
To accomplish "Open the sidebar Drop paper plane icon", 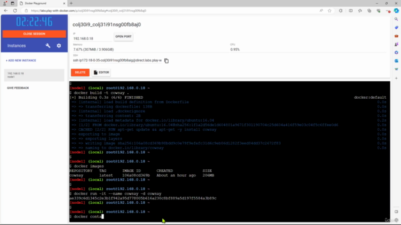I will click(397, 69).
